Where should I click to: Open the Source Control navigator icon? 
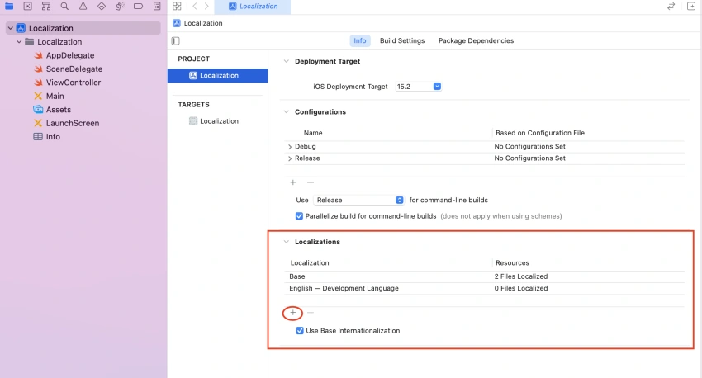click(x=28, y=7)
